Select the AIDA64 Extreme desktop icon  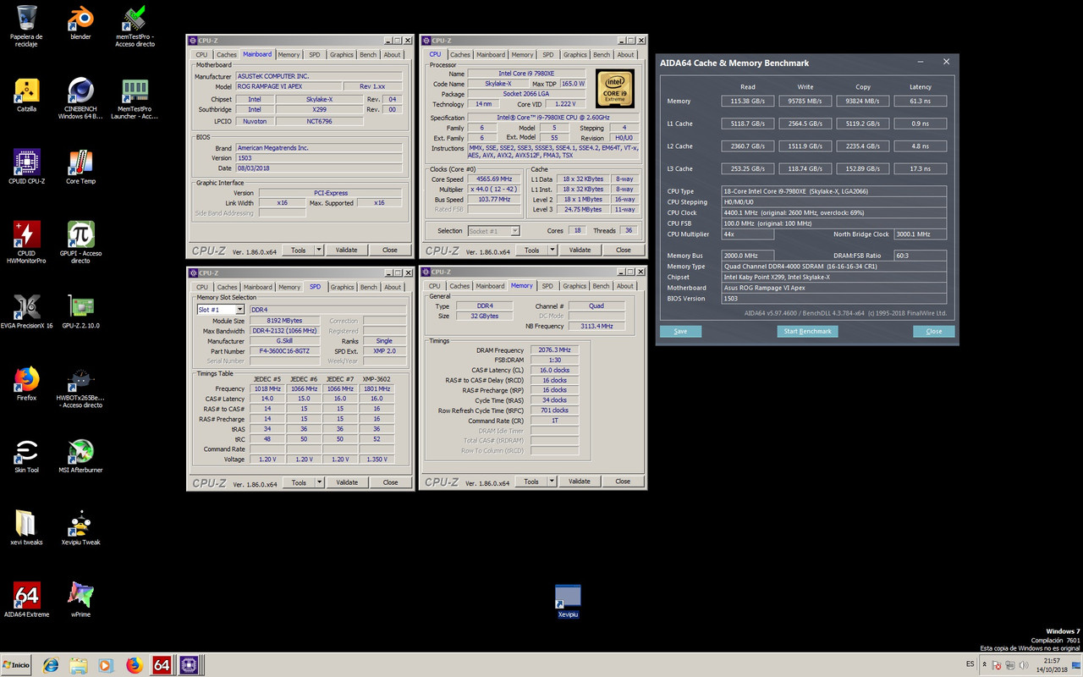tap(26, 600)
